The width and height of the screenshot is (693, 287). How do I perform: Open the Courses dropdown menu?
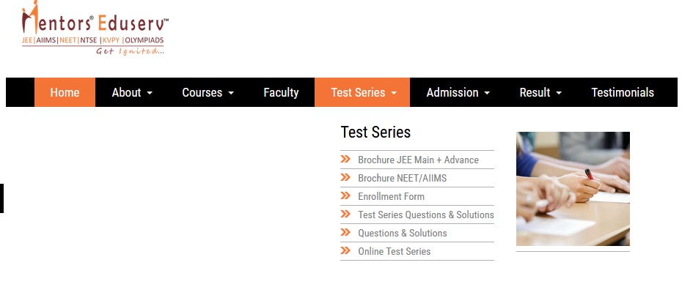208,92
